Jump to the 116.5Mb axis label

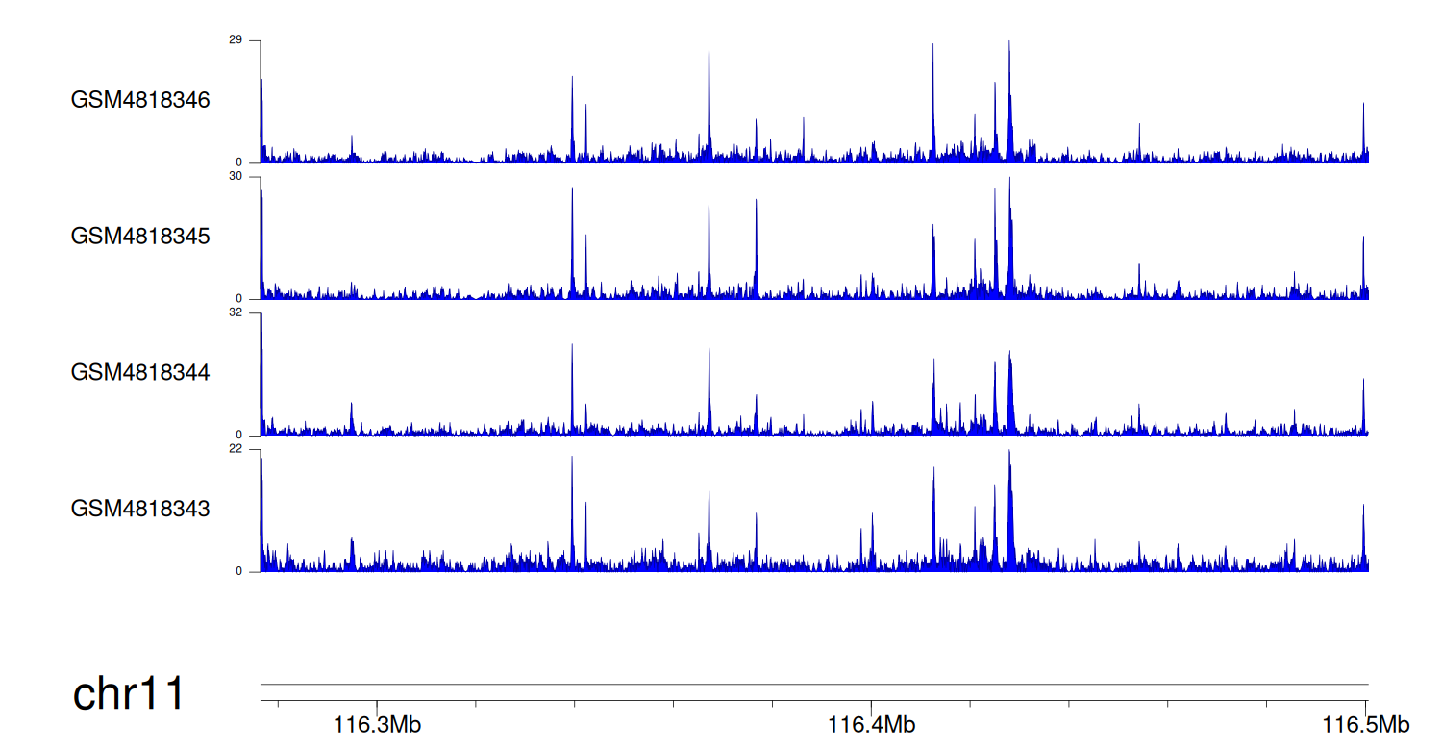click(x=1365, y=725)
